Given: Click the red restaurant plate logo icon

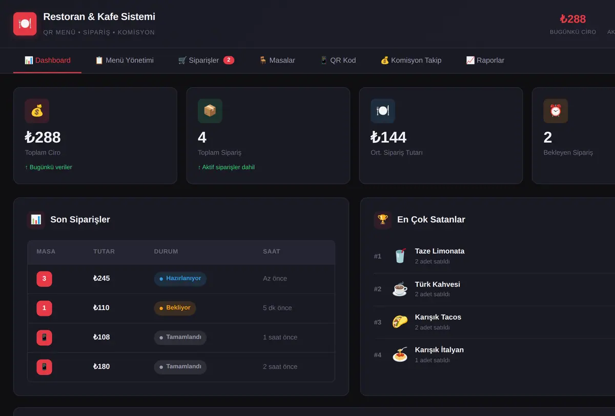Looking at the screenshot, I should click(25, 24).
